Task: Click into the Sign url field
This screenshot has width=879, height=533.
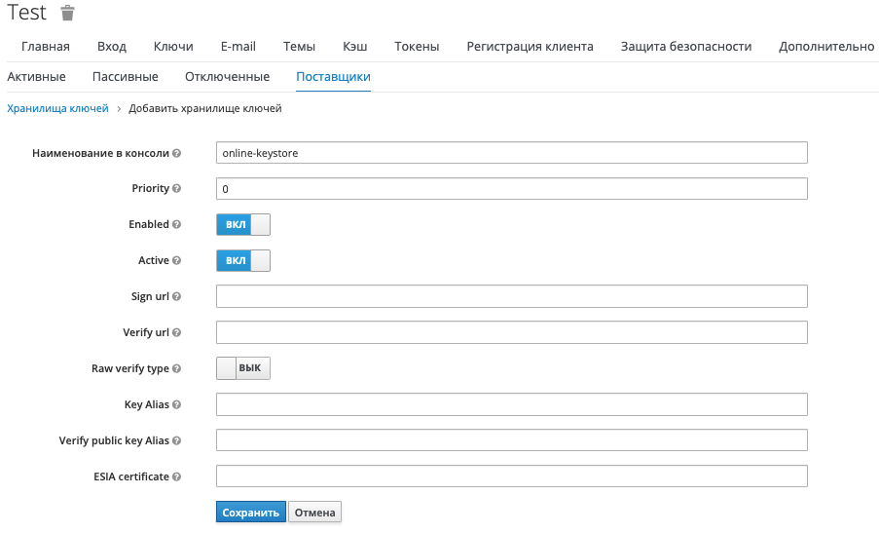Action: pyautogui.click(x=511, y=296)
